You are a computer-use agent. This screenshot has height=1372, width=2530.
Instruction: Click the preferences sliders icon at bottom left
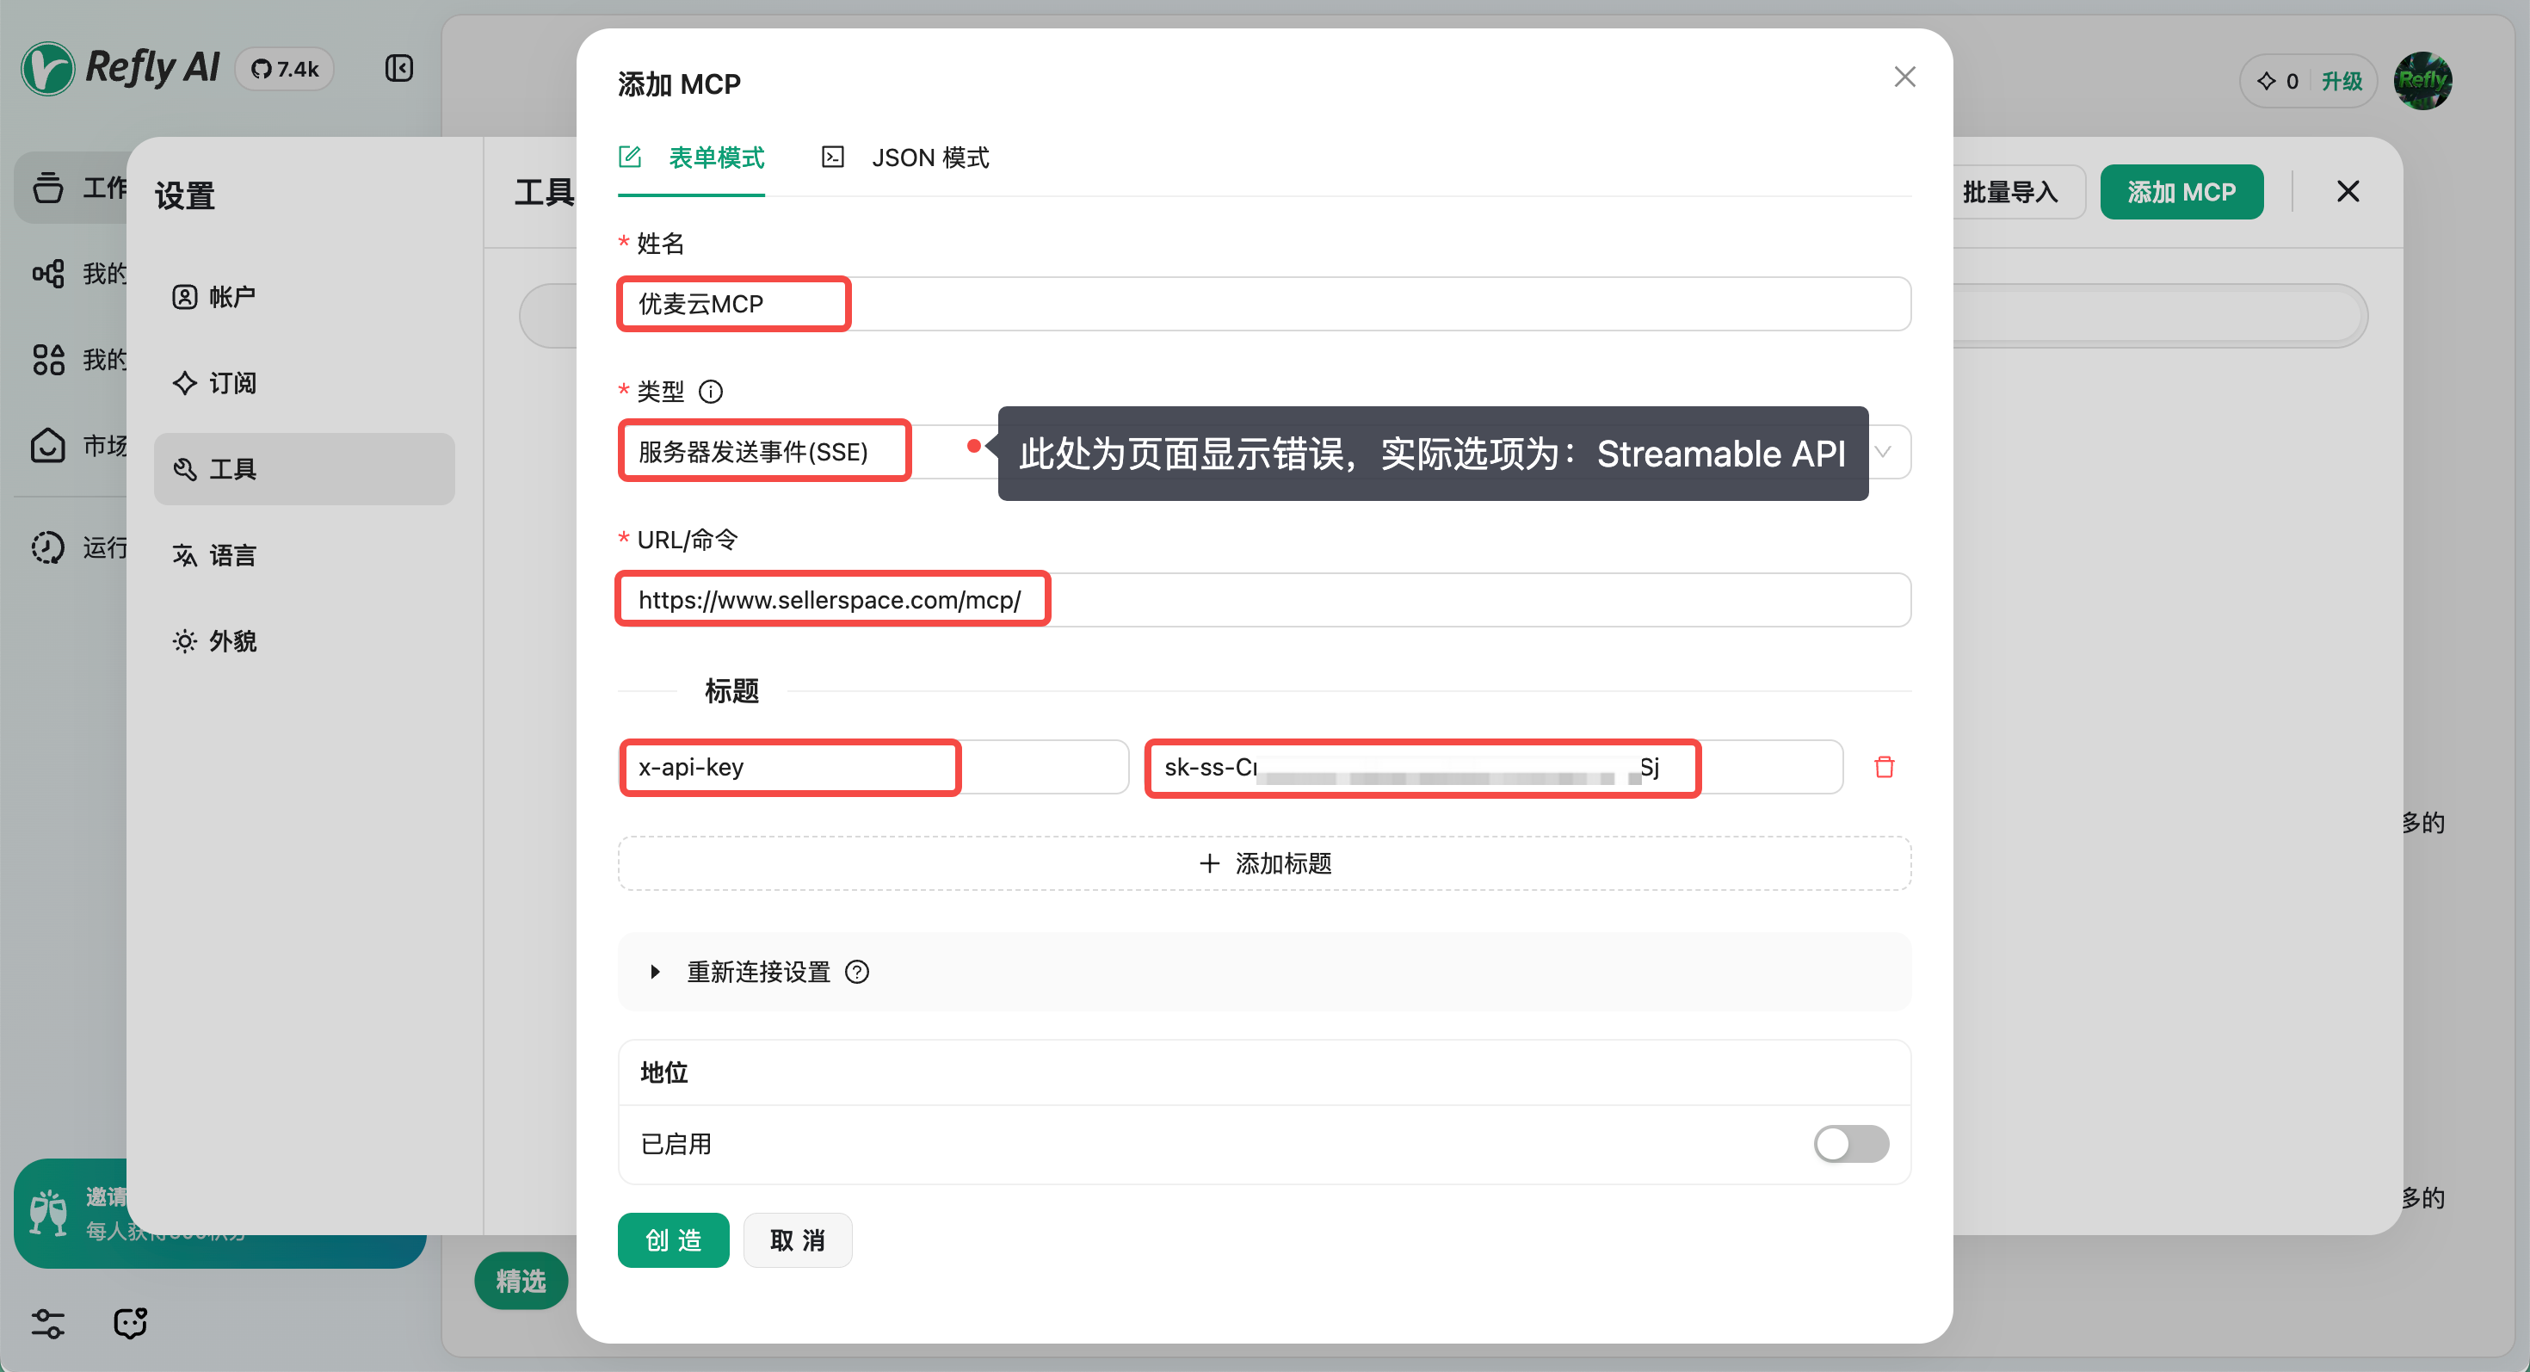[x=47, y=1323]
